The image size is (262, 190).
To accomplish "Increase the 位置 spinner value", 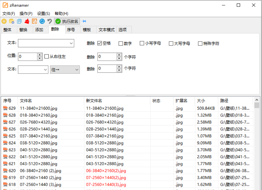I will [x=40, y=55].
